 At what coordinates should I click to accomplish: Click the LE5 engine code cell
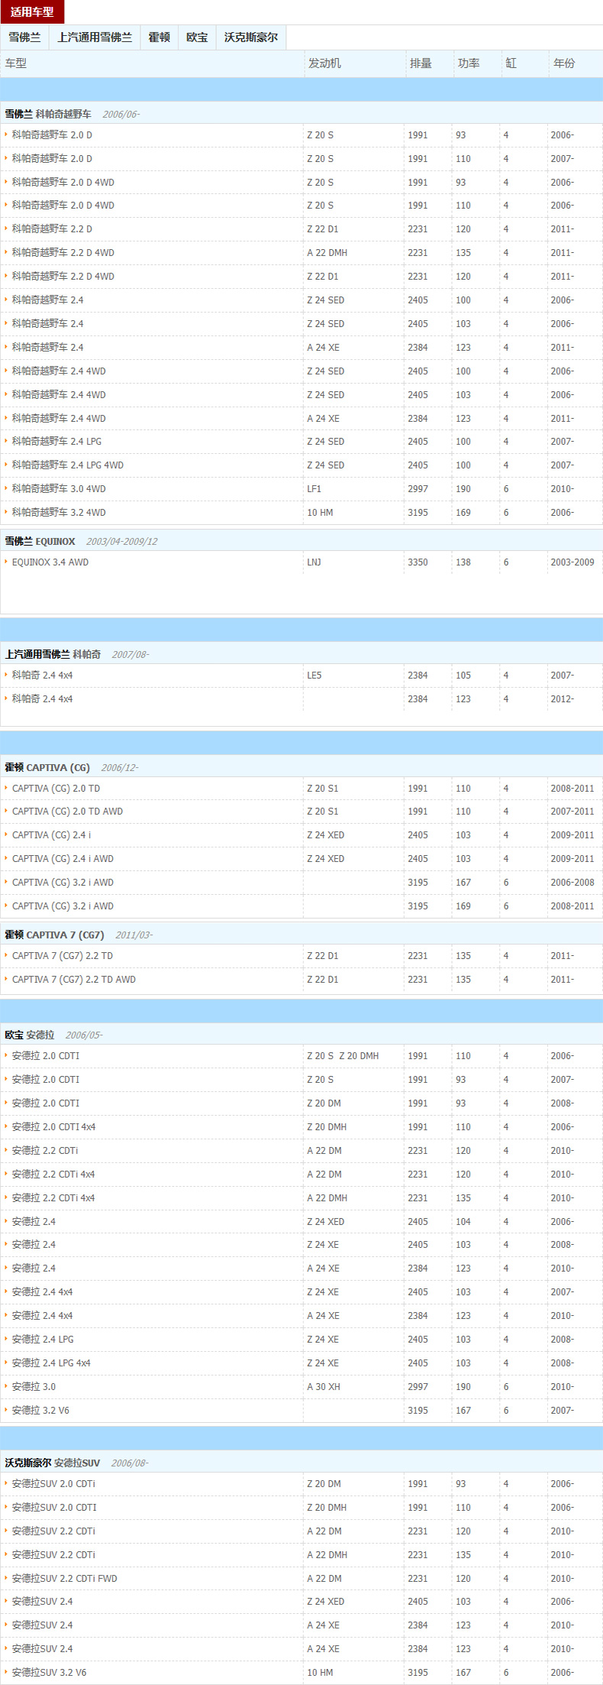[x=314, y=676]
